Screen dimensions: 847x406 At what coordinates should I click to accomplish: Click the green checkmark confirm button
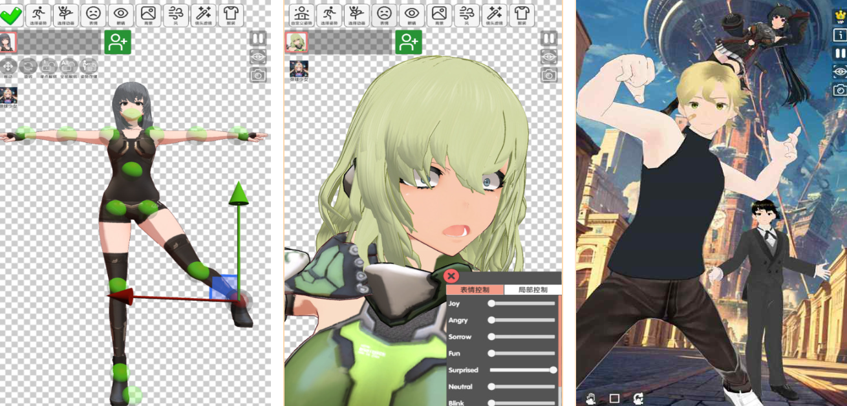pos(11,14)
